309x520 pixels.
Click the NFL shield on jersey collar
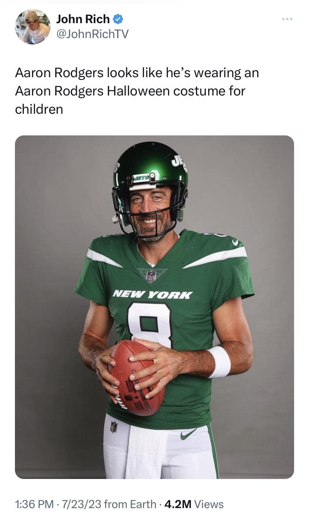(x=151, y=276)
